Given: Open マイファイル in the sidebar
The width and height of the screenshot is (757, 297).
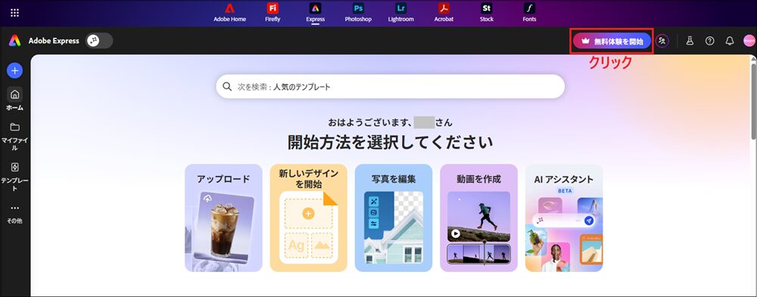Looking at the screenshot, I should [14, 136].
